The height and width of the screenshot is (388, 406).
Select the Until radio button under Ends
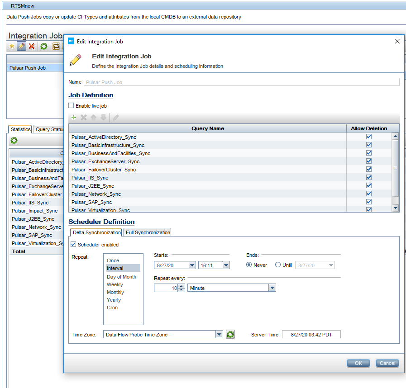click(277, 265)
